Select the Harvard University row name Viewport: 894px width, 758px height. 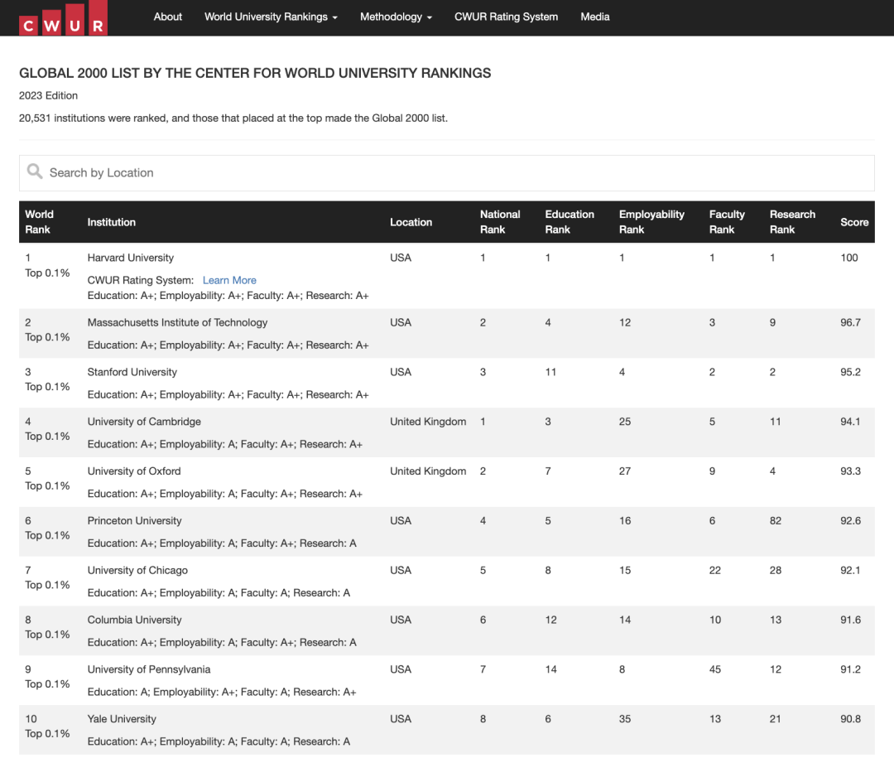point(131,258)
